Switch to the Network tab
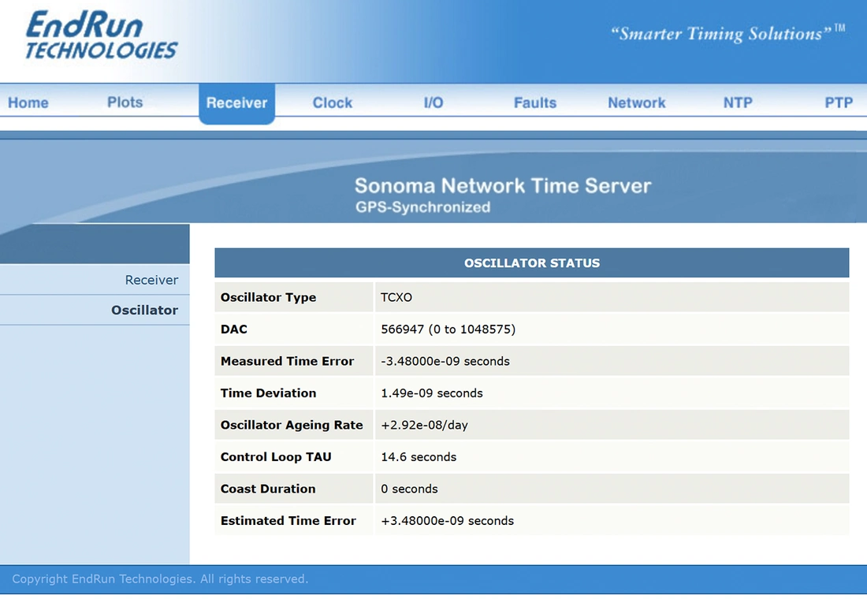The image size is (867, 599). [x=636, y=103]
